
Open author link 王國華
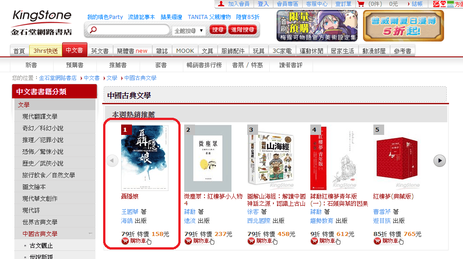[130, 212]
